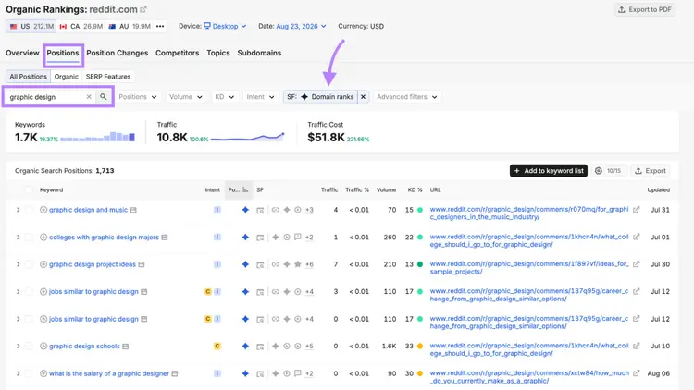Clear the graphic design search text
This screenshot has width=694, height=390.
89,96
